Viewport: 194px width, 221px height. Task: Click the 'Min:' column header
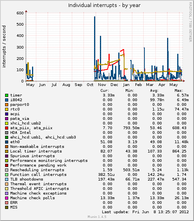pos(130,91)
